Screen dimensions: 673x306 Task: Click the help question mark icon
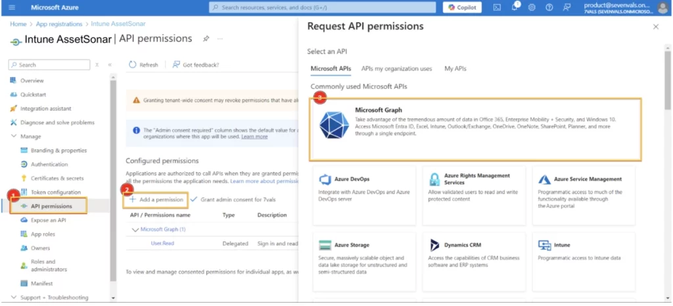pos(549,7)
